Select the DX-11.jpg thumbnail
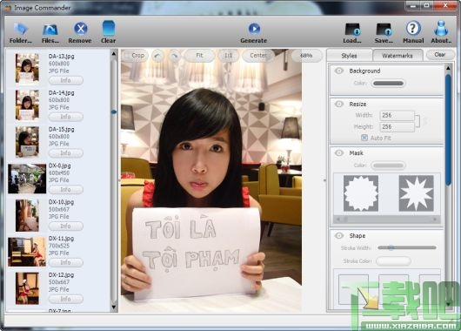Image resolution: width=461 pixels, height=331 pixels. tap(27, 252)
